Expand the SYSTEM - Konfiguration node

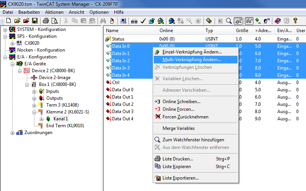pyautogui.click(x=5, y=30)
